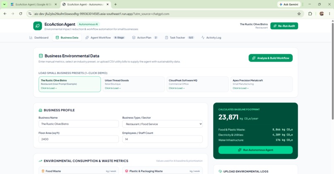Expand the Business Type / Sector dropdown
Screen dimensions: 334x174
(162, 124)
